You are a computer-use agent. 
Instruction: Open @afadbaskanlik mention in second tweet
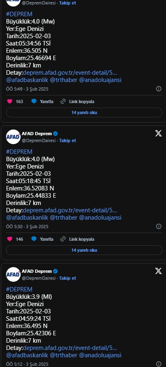click(x=27, y=218)
